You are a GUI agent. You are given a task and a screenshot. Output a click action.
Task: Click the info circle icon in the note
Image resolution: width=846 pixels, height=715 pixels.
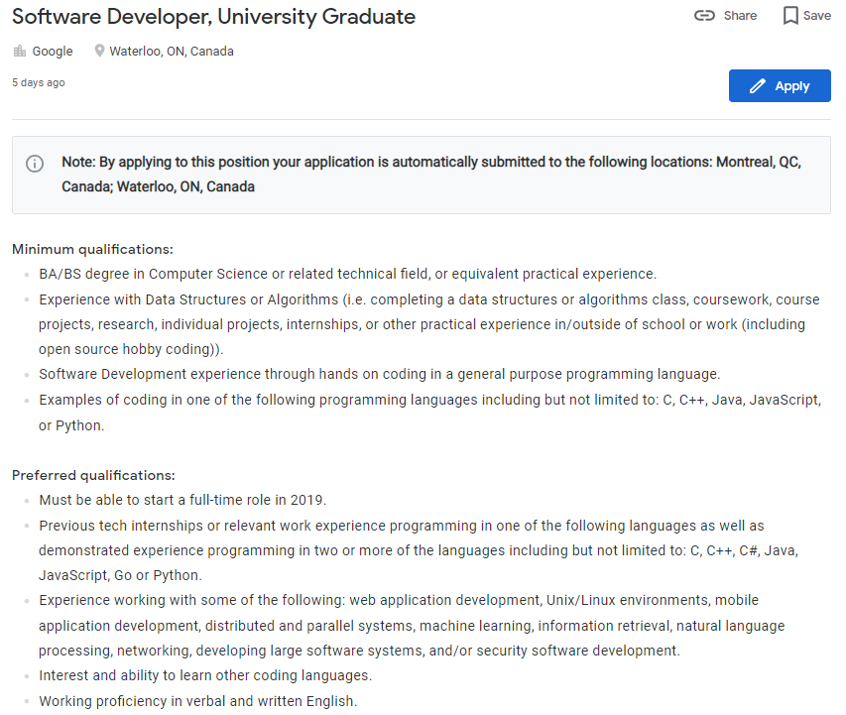pos(35,164)
